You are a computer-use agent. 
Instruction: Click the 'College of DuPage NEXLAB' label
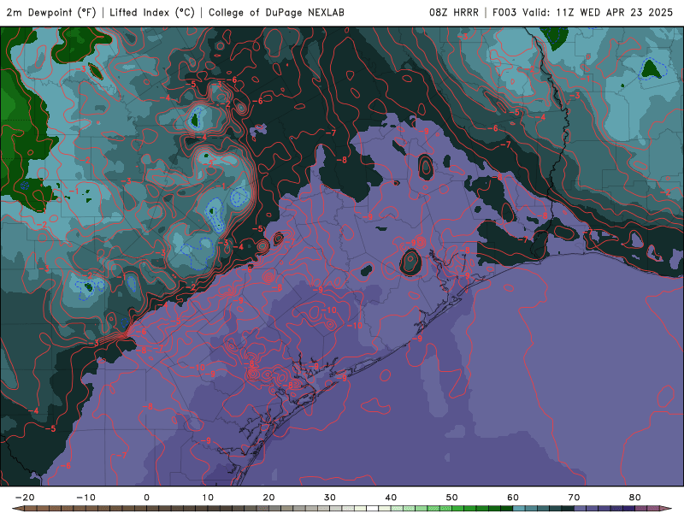tap(276, 12)
